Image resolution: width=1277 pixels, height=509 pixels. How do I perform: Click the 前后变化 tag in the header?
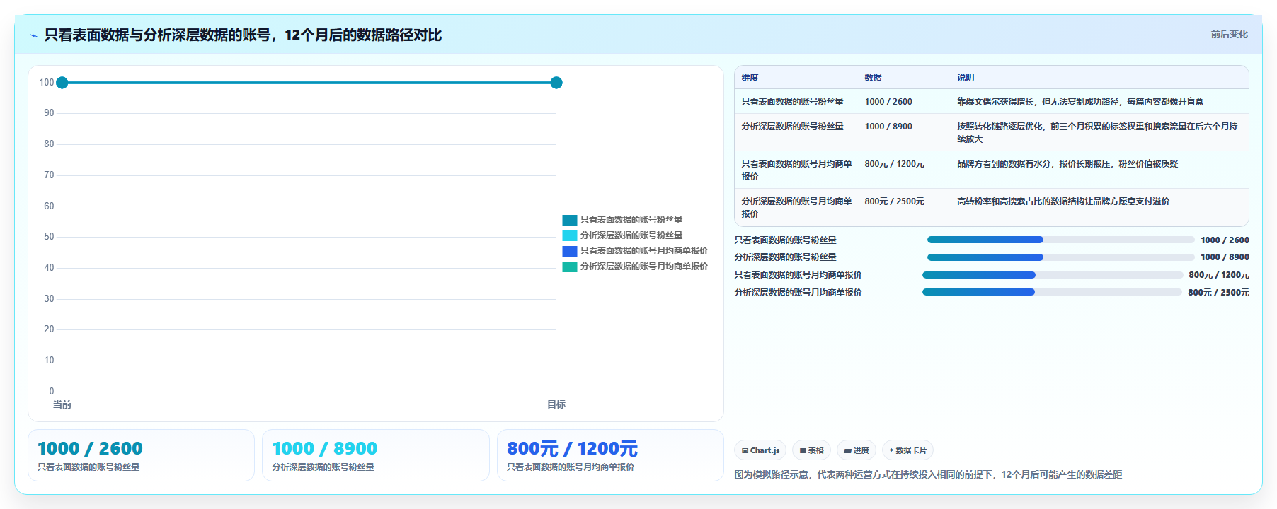[x=1229, y=34]
